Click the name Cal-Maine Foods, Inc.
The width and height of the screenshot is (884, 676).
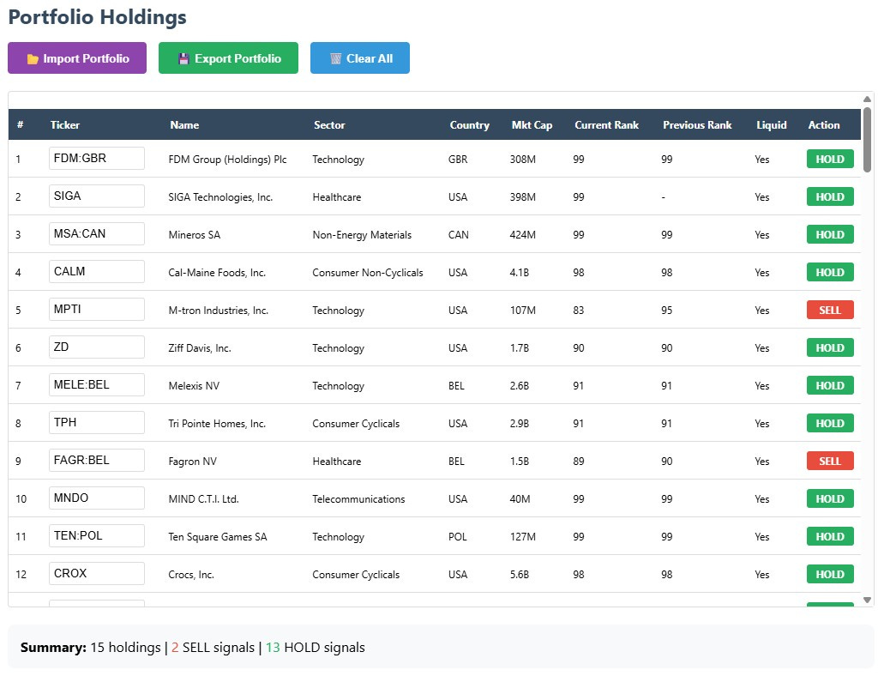[217, 273]
